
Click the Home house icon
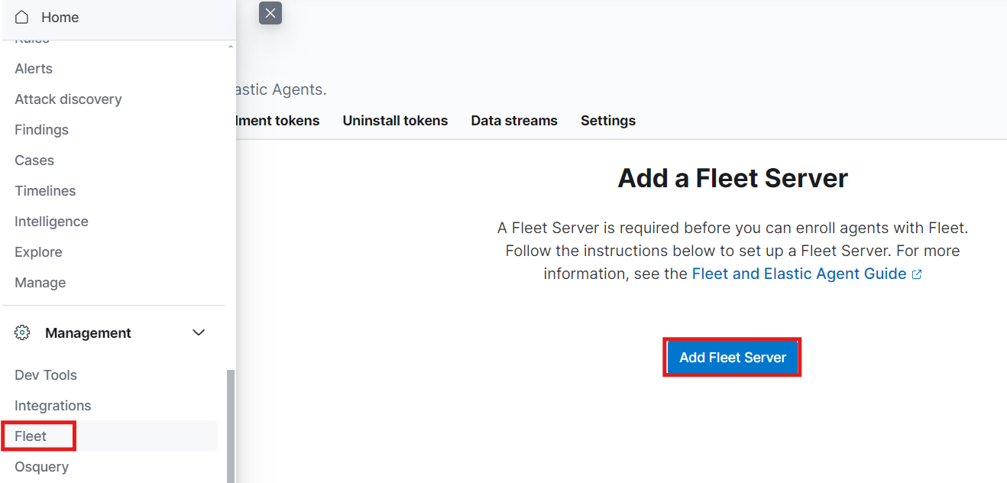pos(22,17)
